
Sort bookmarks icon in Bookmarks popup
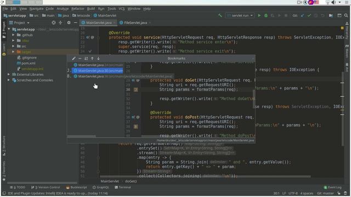[86, 59]
